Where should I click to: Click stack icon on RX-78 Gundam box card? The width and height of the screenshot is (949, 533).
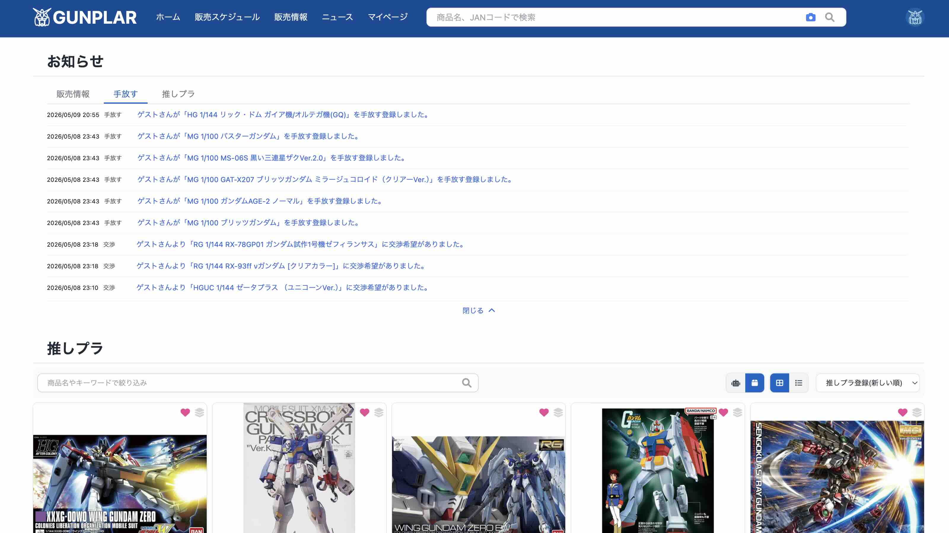click(738, 412)
